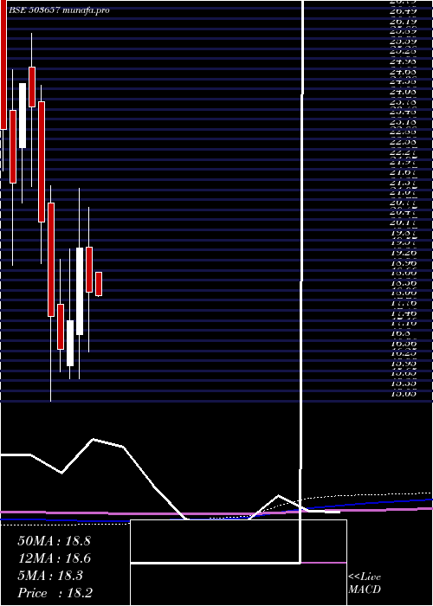Click the 16.8 price axis label

coord(400,333)
